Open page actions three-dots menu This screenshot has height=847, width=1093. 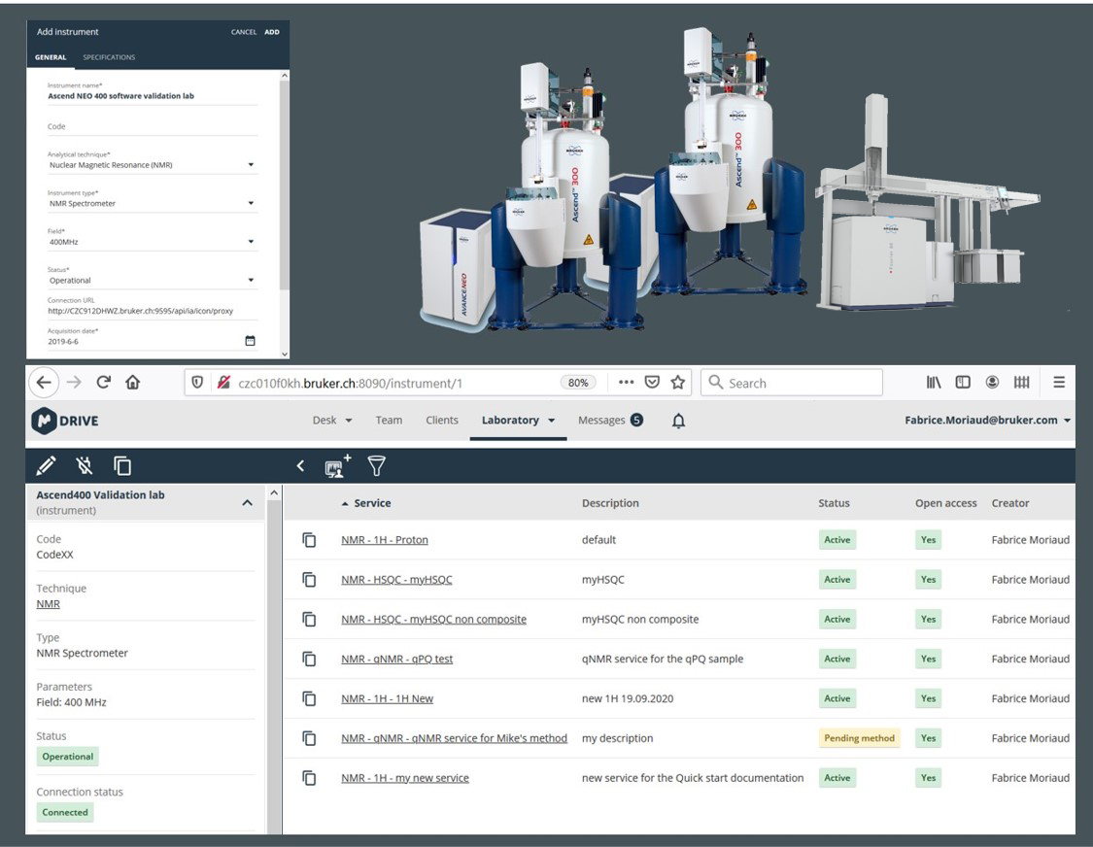pos(626,382)
